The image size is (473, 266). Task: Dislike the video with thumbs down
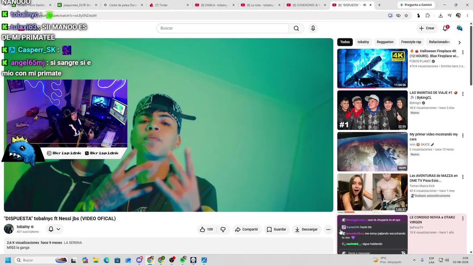pos(223,229)
